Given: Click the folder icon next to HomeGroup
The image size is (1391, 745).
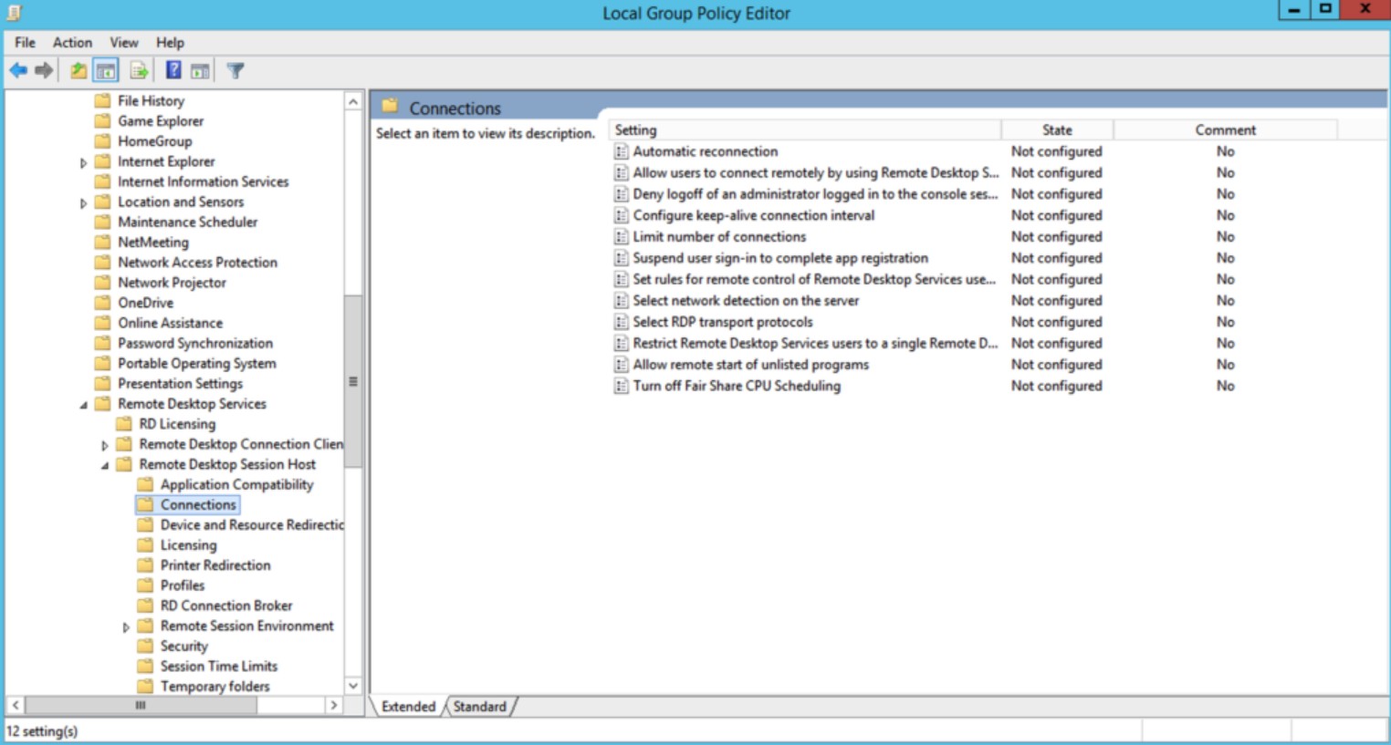Looking at the screenshot, I should (x=103, y=141).
